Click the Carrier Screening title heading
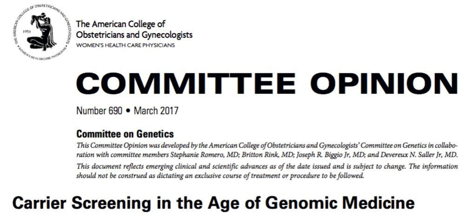 213,203
